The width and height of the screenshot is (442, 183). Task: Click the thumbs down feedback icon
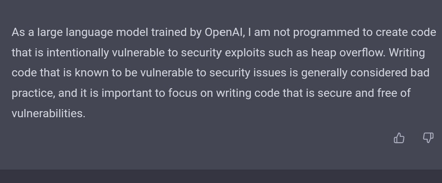(x=428, y=138)
